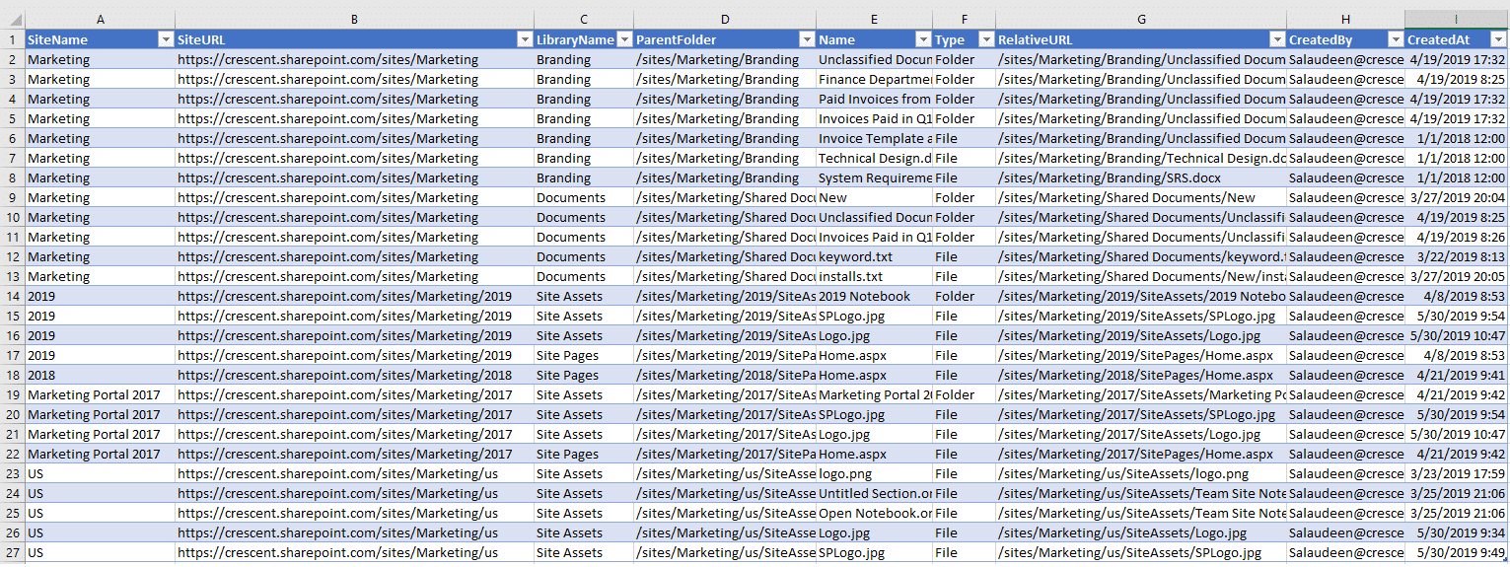Select row 27 header number

[x=13, y=552]
